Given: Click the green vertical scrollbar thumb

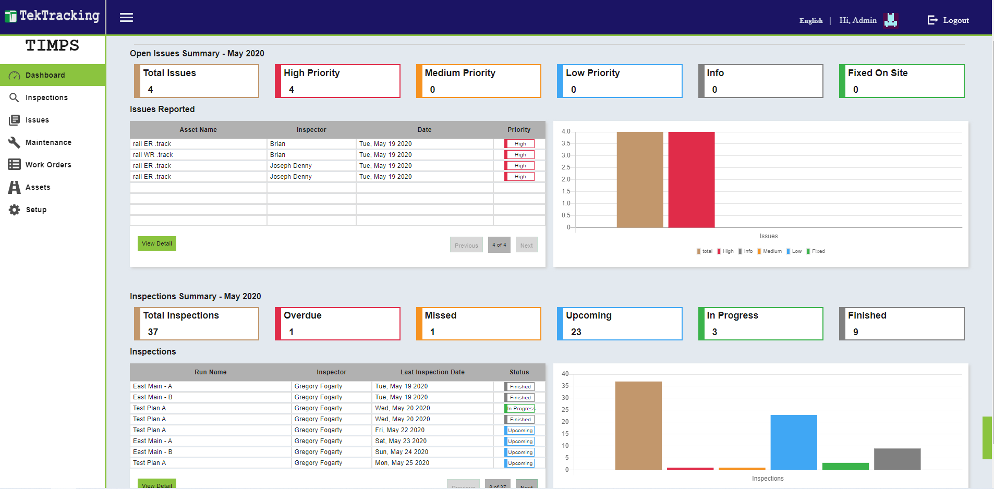Looking at the screenshot, I should 987,437.
